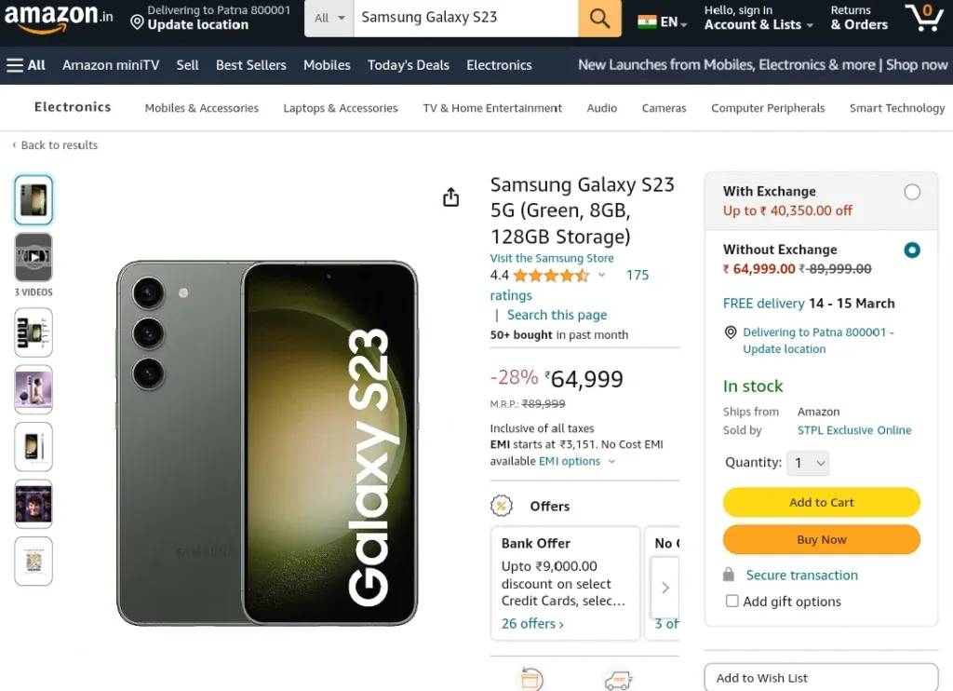Click the India flag language icon
The image size is (953, 691).
pos(647,22)
